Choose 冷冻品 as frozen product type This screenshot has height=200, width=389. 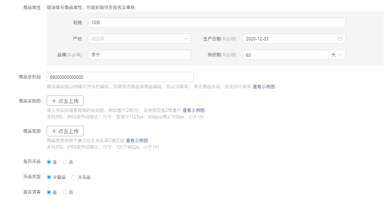pos(74,177)
